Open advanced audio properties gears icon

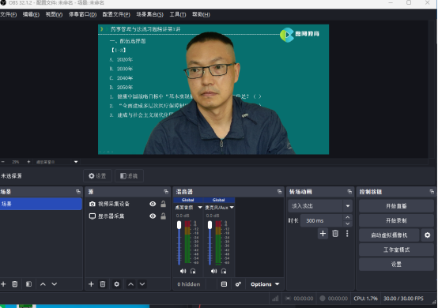[x=238, y=284]
